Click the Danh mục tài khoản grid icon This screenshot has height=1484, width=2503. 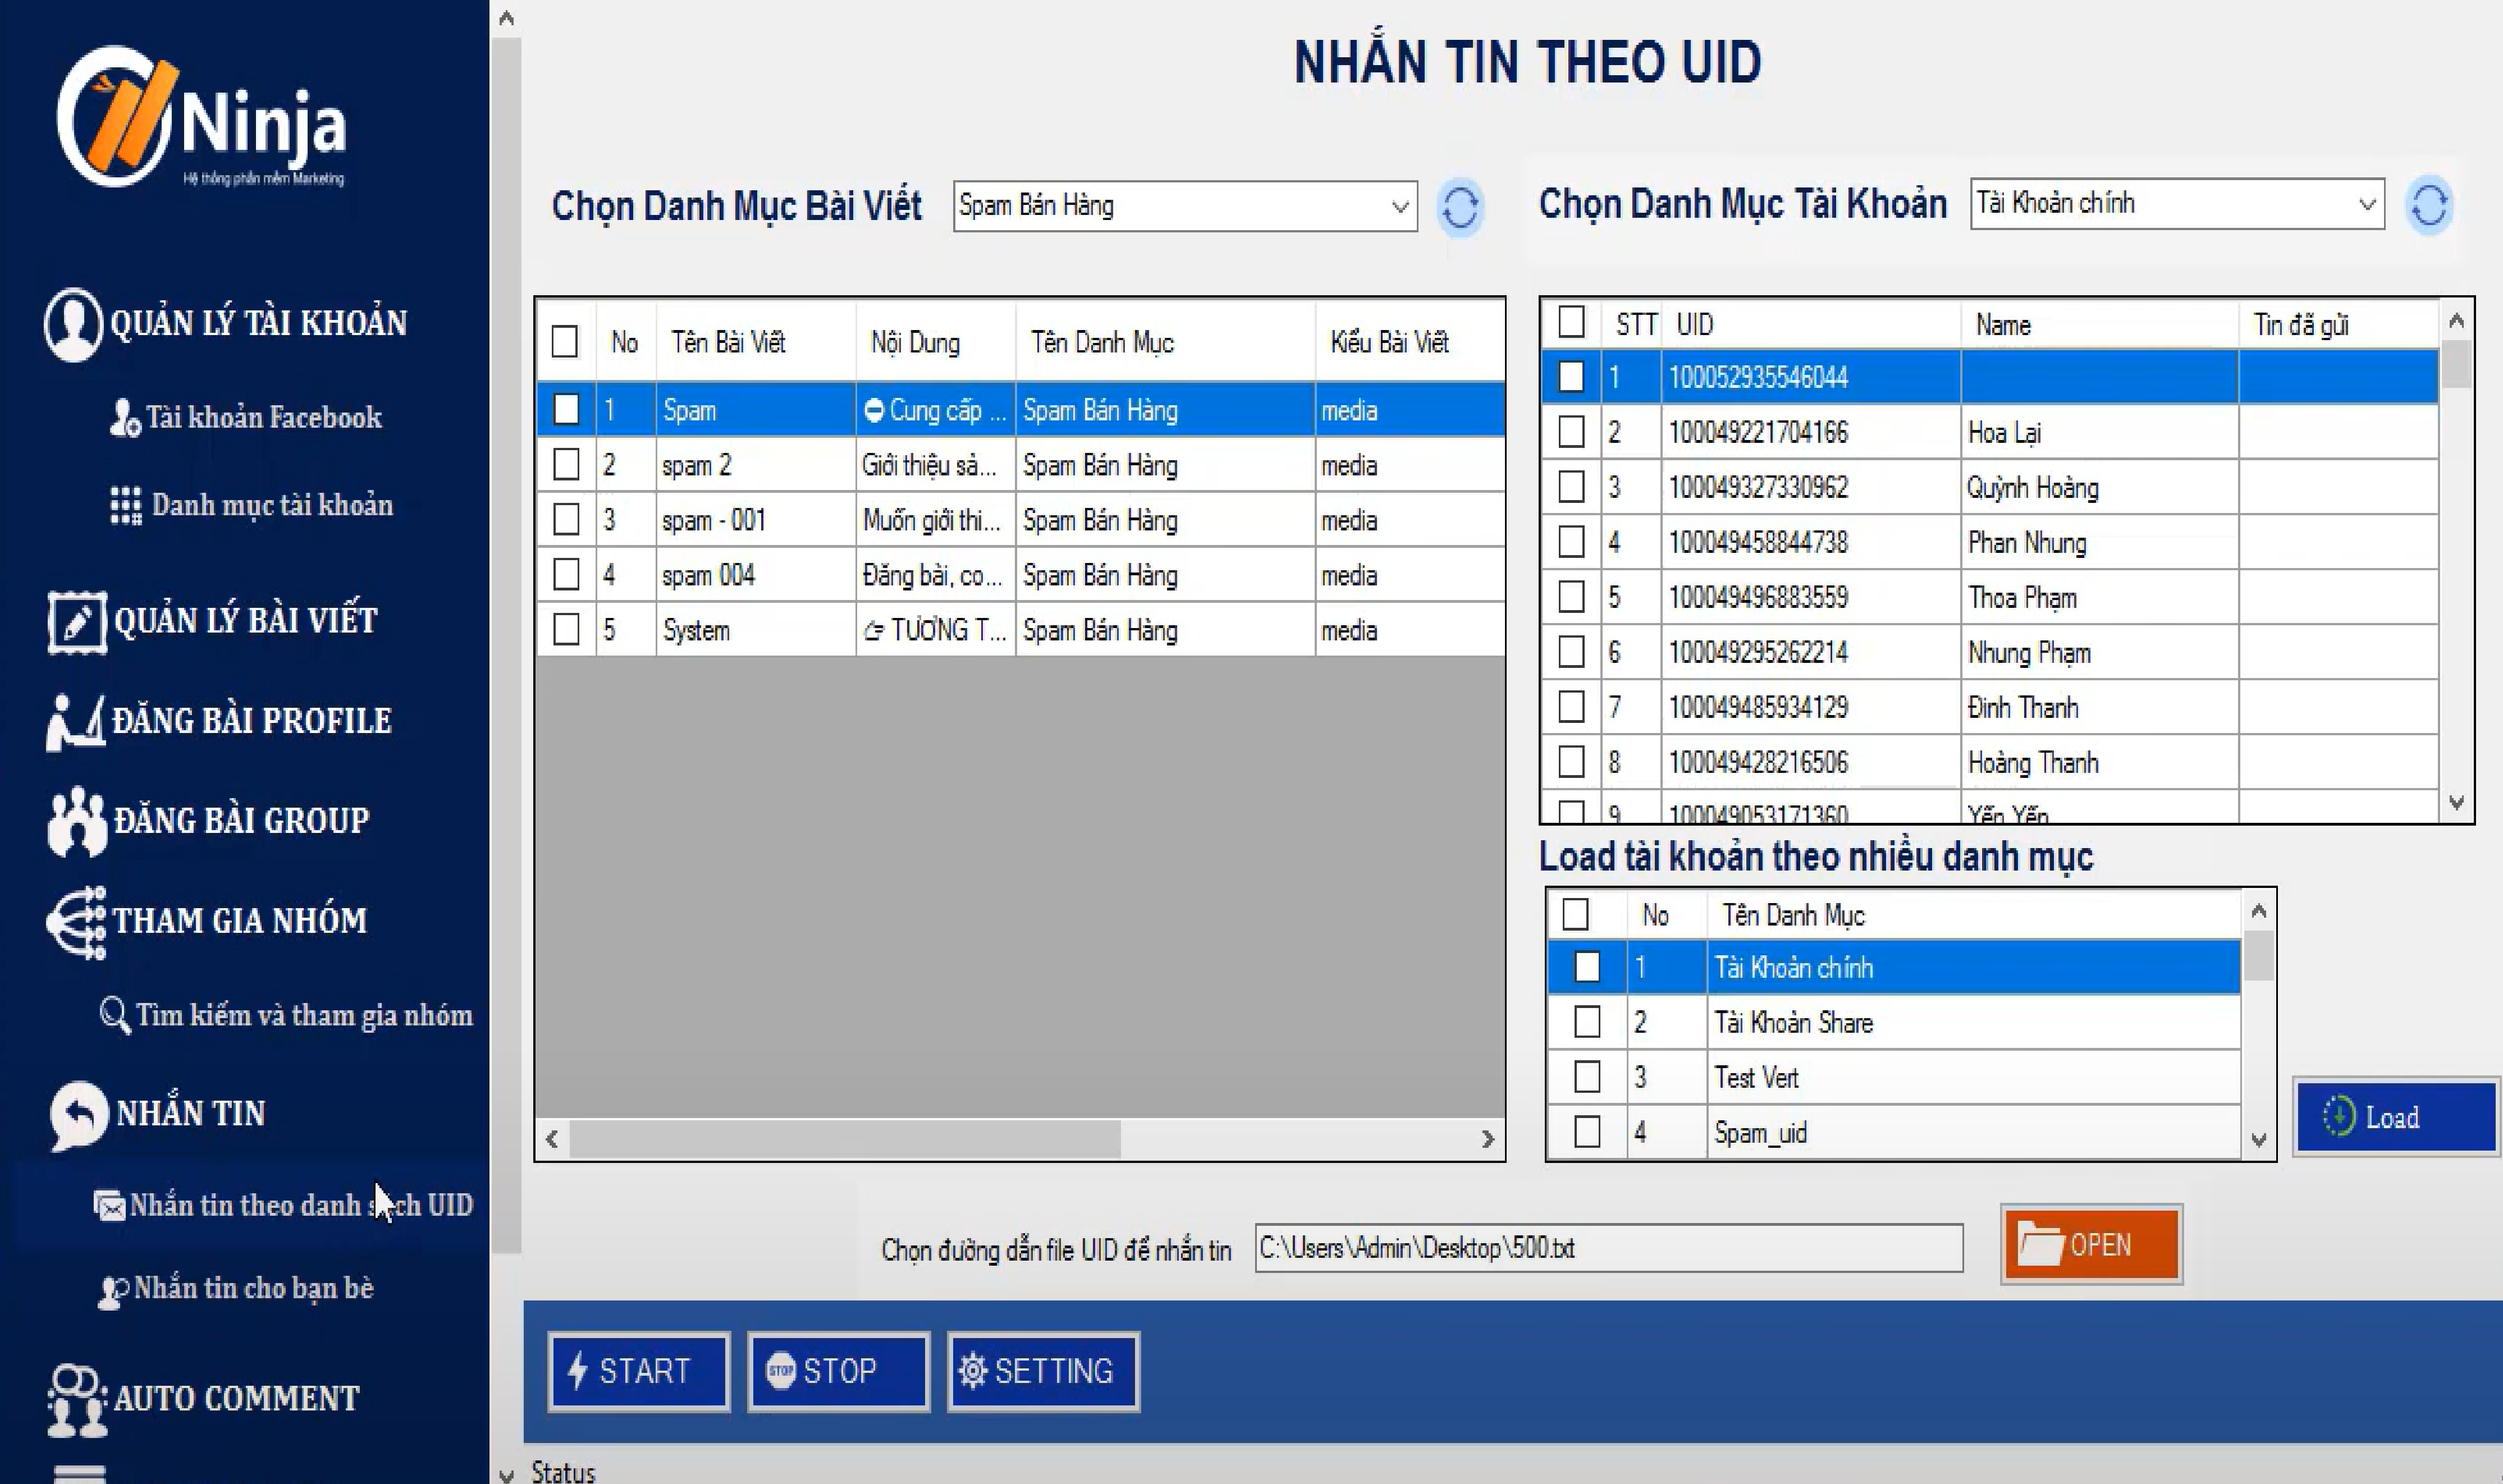[x=126, y=505]
